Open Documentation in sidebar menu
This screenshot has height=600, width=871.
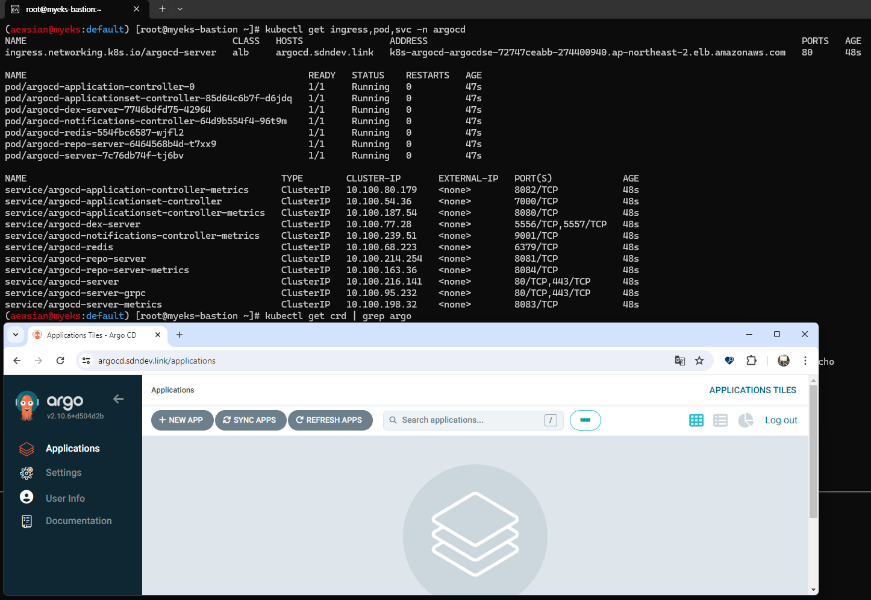(79, 521)
